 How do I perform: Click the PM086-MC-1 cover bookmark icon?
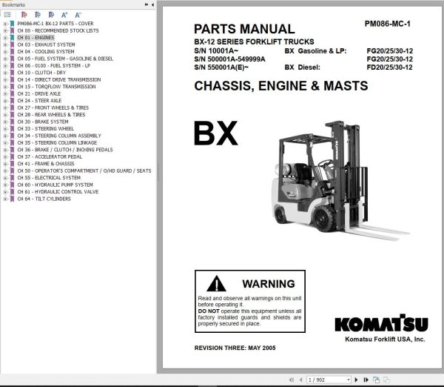pos(12,24)
